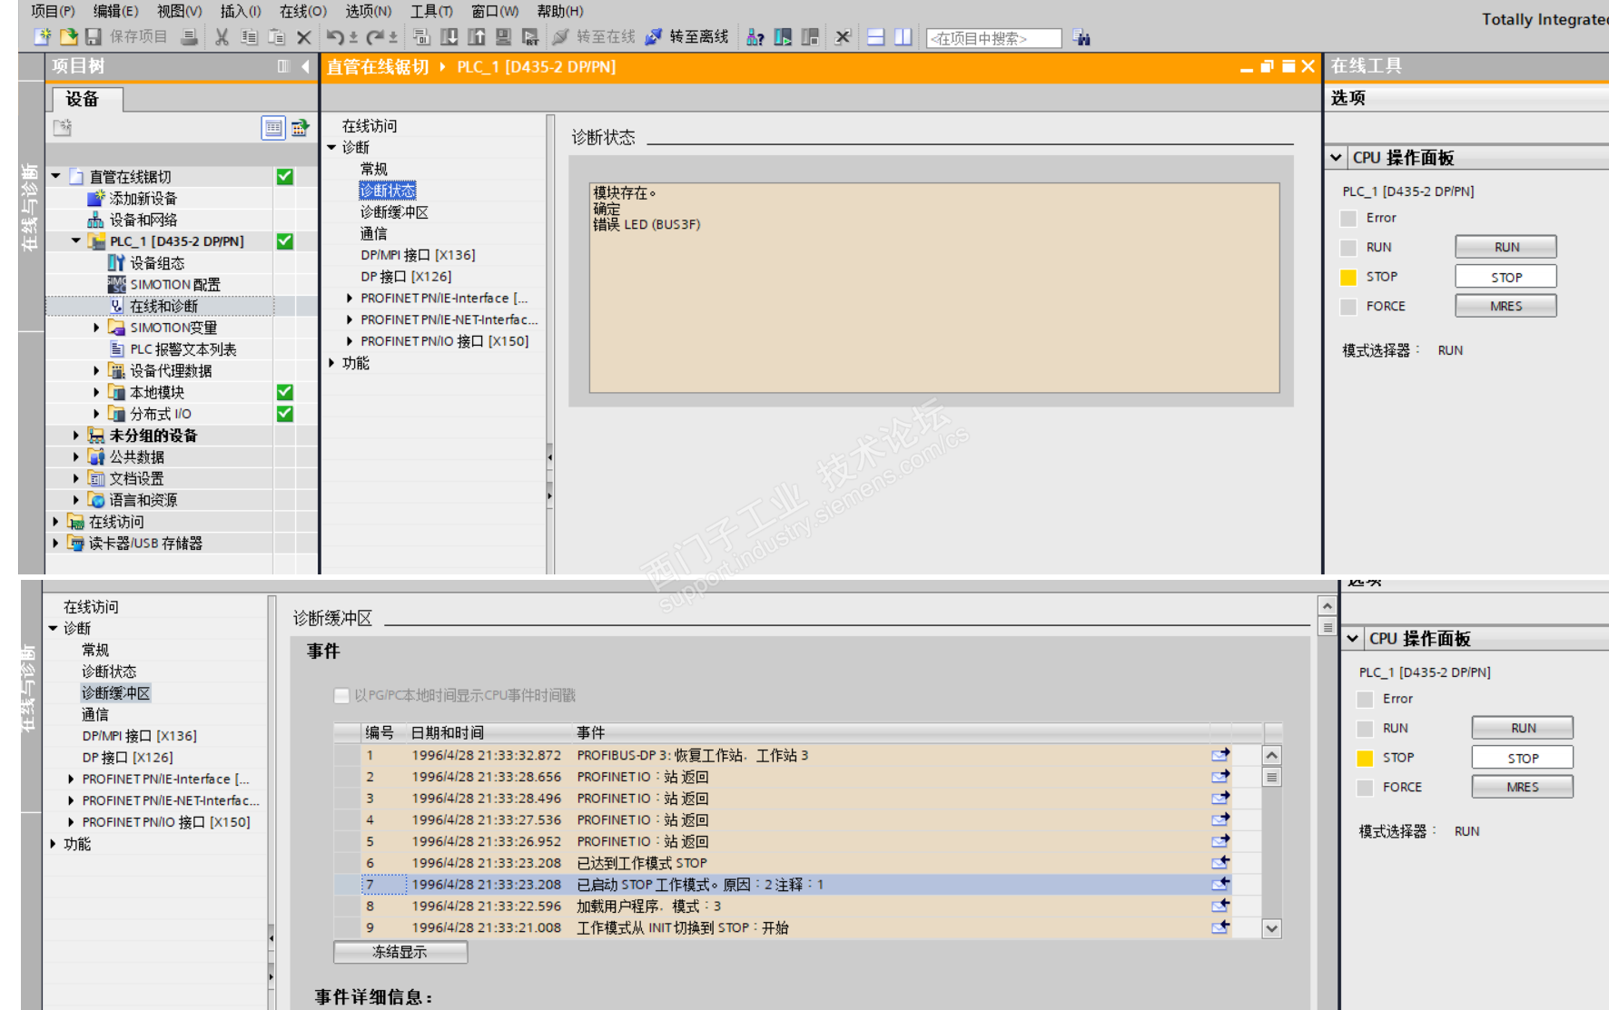Screen dimensions: 1609x1010
Task: Click STOP button beside the event table
Action: (1523, 758)
